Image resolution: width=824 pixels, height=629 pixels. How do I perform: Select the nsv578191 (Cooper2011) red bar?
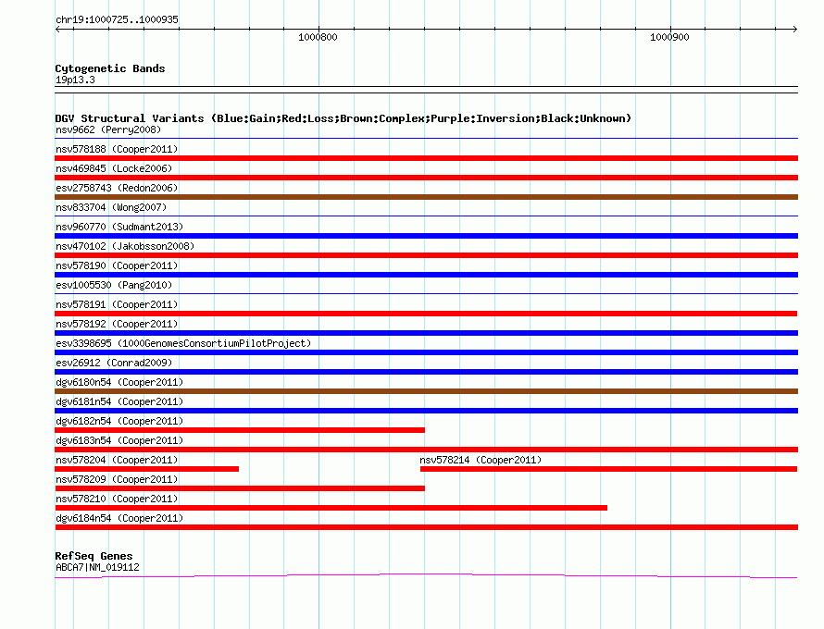click(426, 314)
